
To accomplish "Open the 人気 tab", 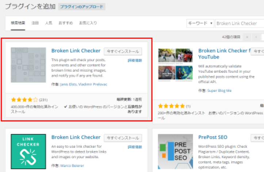I will tap(49, 23).
